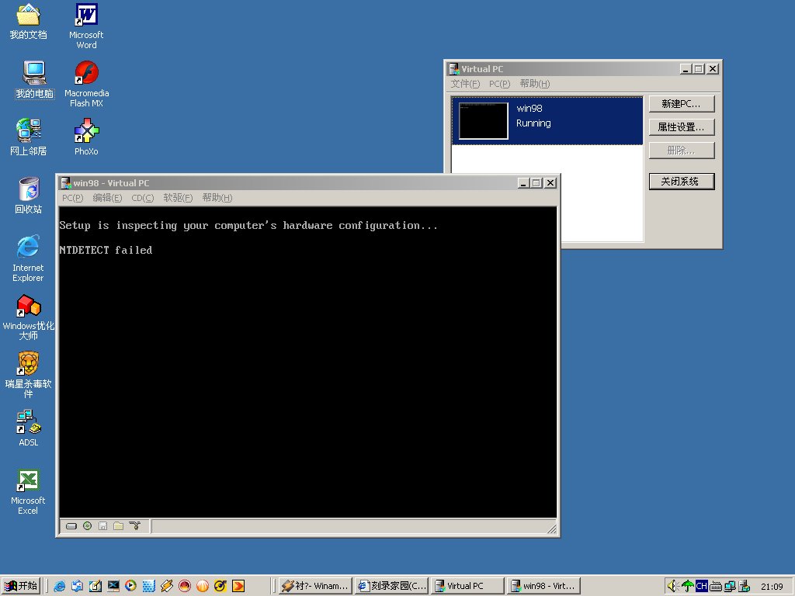Click the orange arrow quick launch icon

tap(238, 586)
